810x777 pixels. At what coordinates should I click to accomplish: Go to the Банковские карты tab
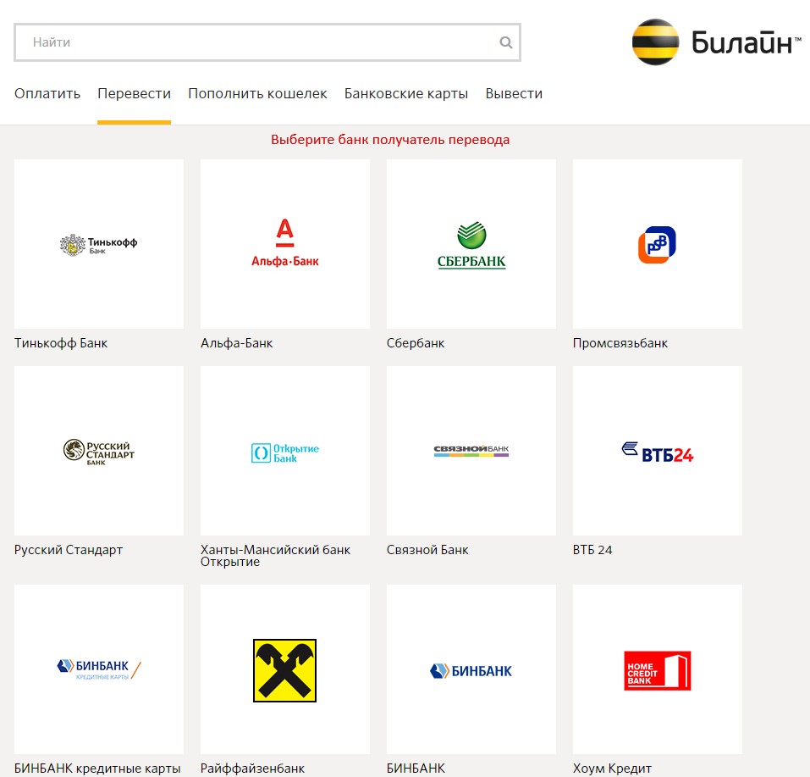pyautogui.click(x=406, y=94)
